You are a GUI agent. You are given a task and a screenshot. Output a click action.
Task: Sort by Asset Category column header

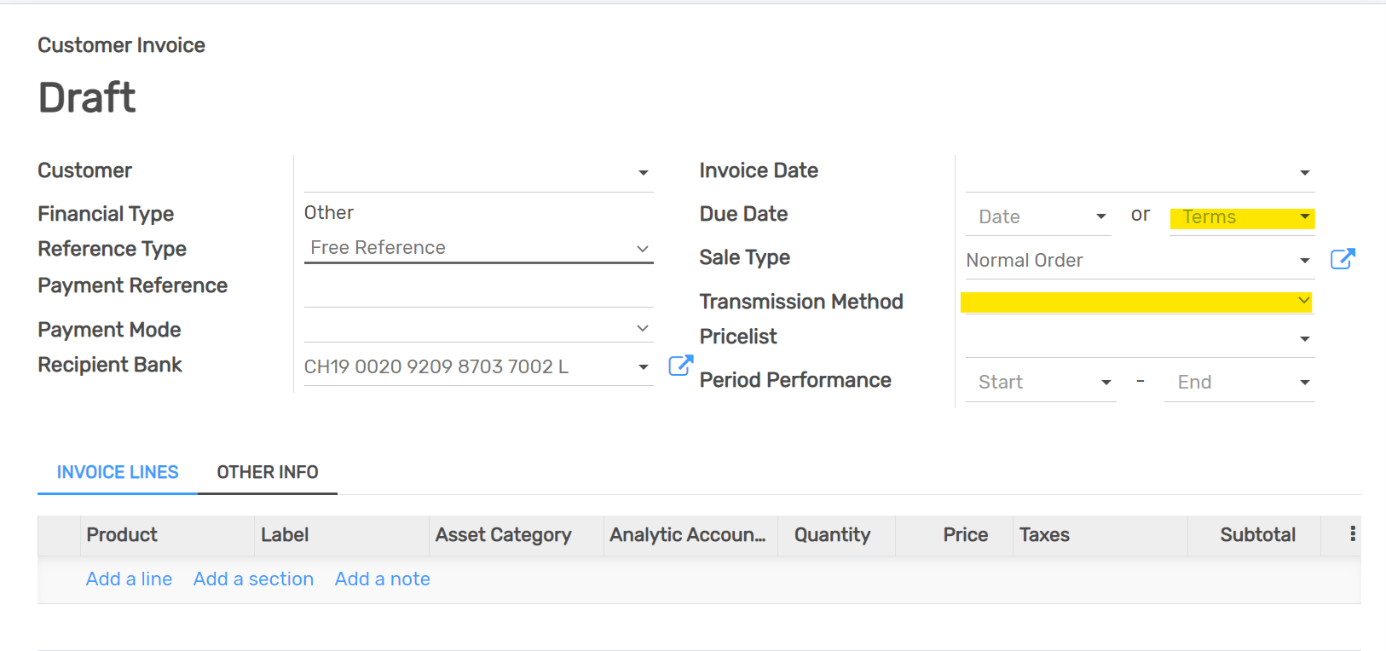(517, 535)
